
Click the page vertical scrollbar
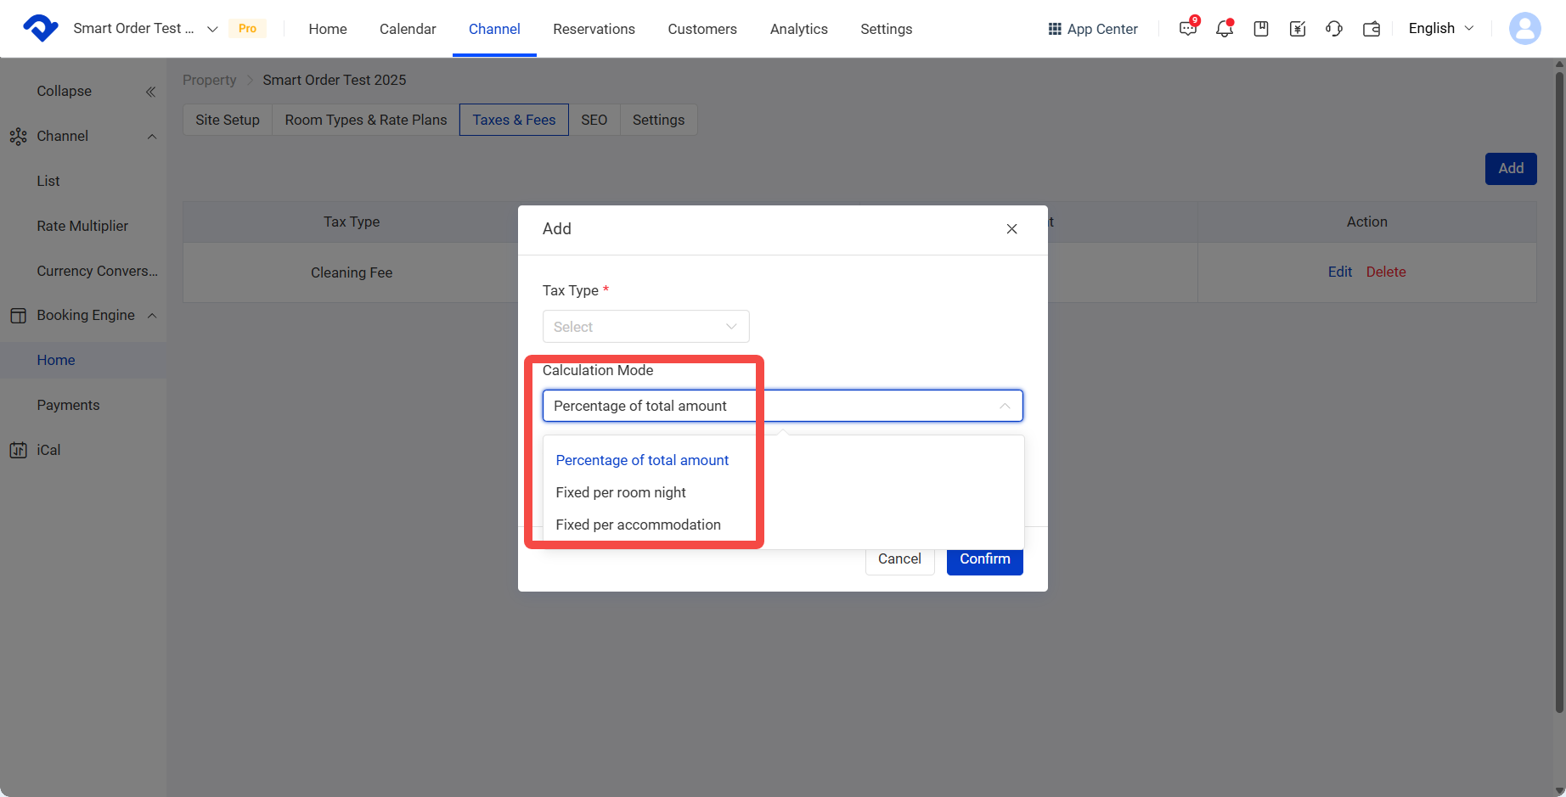click(x=1559, y=390)
